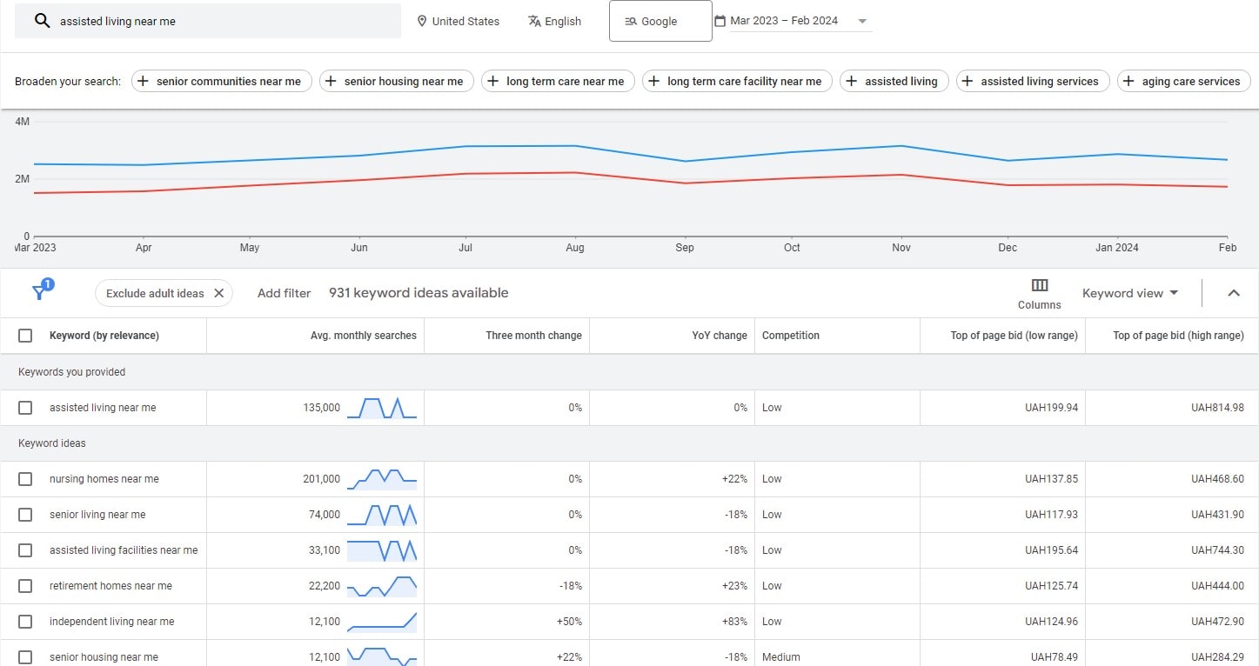Sort by Three month change column

point(533,336)
